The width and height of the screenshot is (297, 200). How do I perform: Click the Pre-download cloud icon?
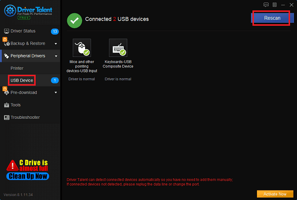[x=6, y=93]
